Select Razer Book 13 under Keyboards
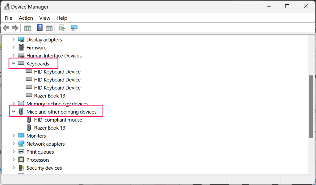 pyautogui.click(x=49, y=96)
